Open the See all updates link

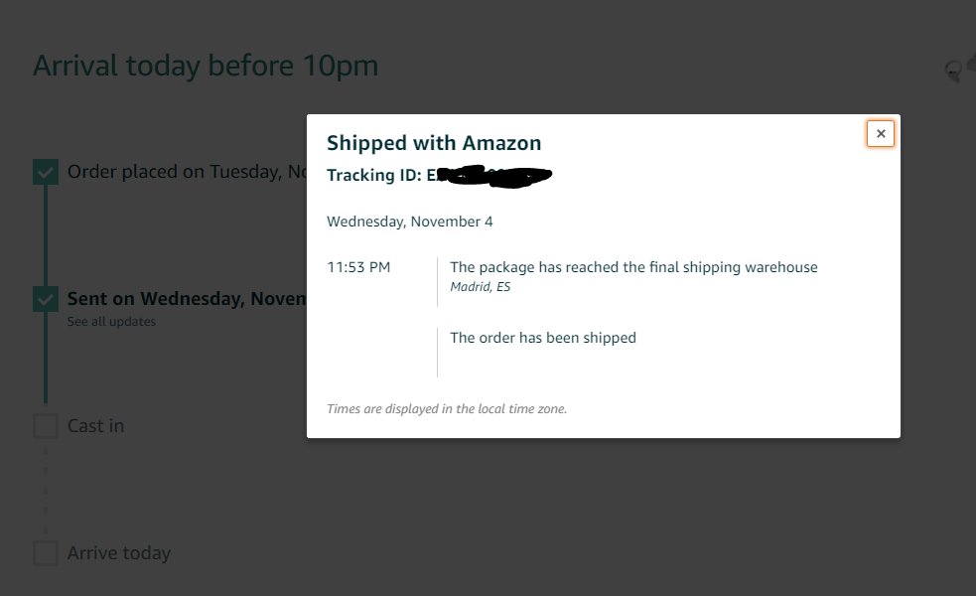pos(111,322)
